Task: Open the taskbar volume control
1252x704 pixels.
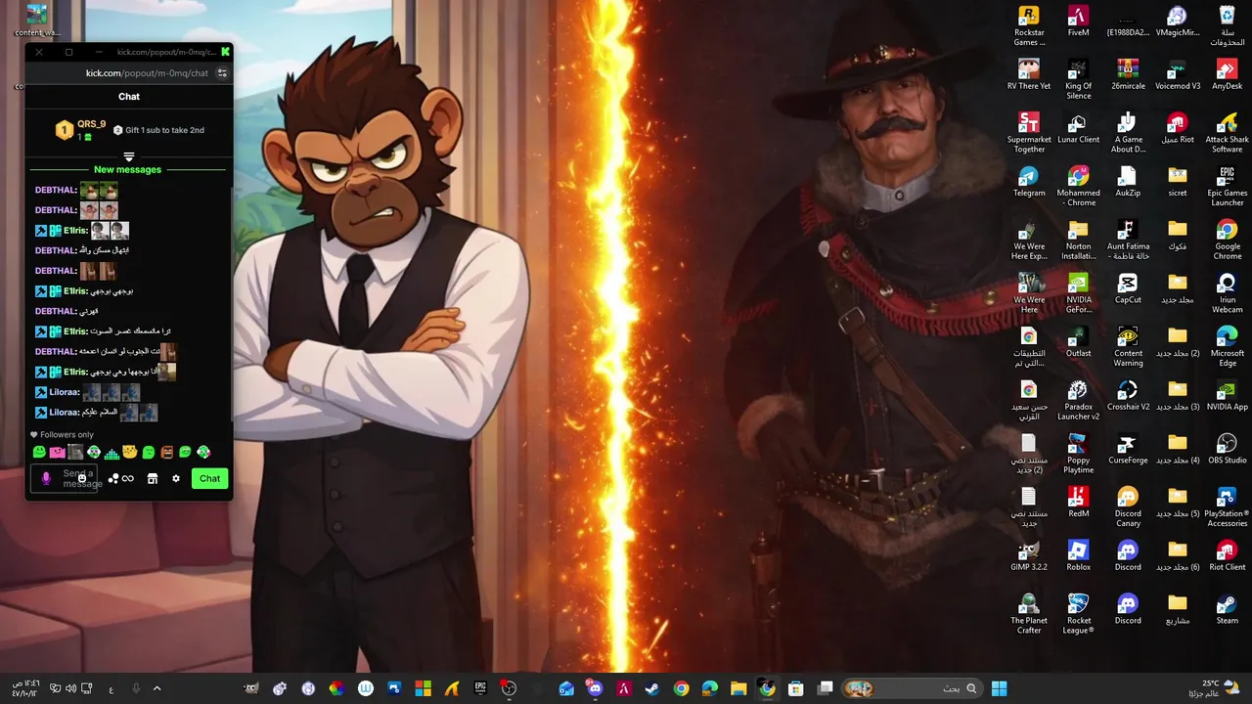Action: [x=70, y=688]
